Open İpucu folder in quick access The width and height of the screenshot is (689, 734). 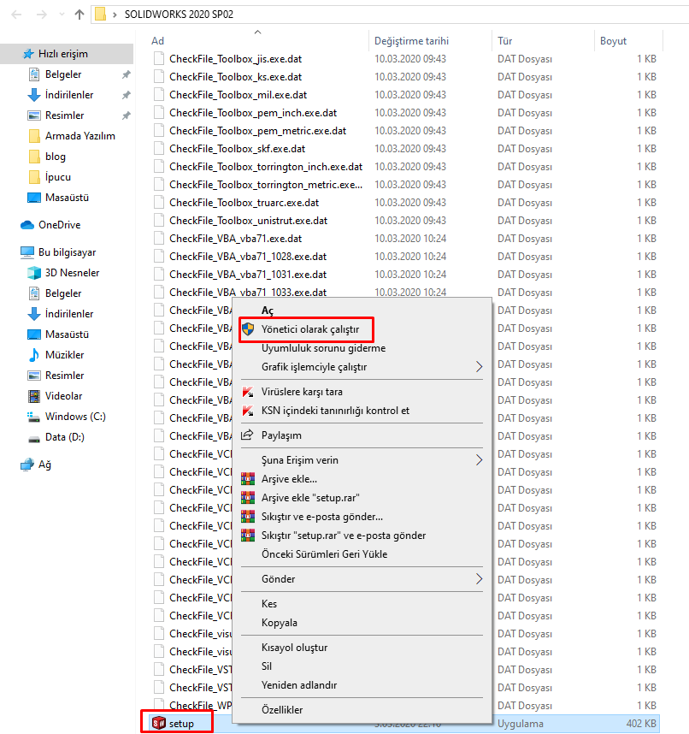pyautogui.click(x=58, y=177)
